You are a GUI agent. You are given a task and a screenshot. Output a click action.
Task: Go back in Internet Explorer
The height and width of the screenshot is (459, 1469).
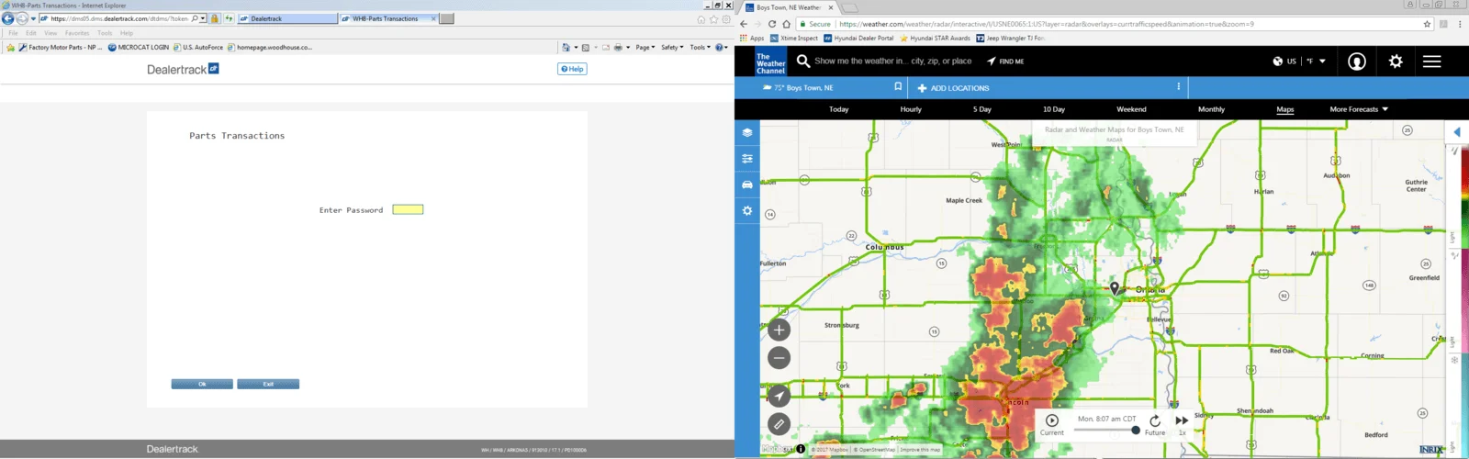click(7, 18)
